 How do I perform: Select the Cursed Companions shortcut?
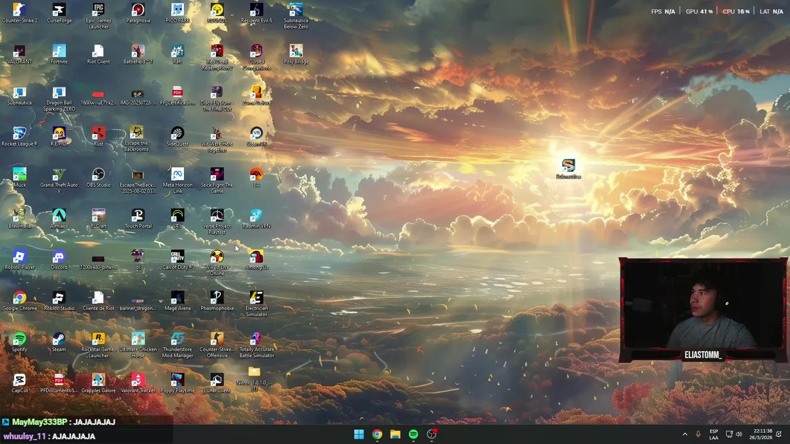tap(256, 57)
